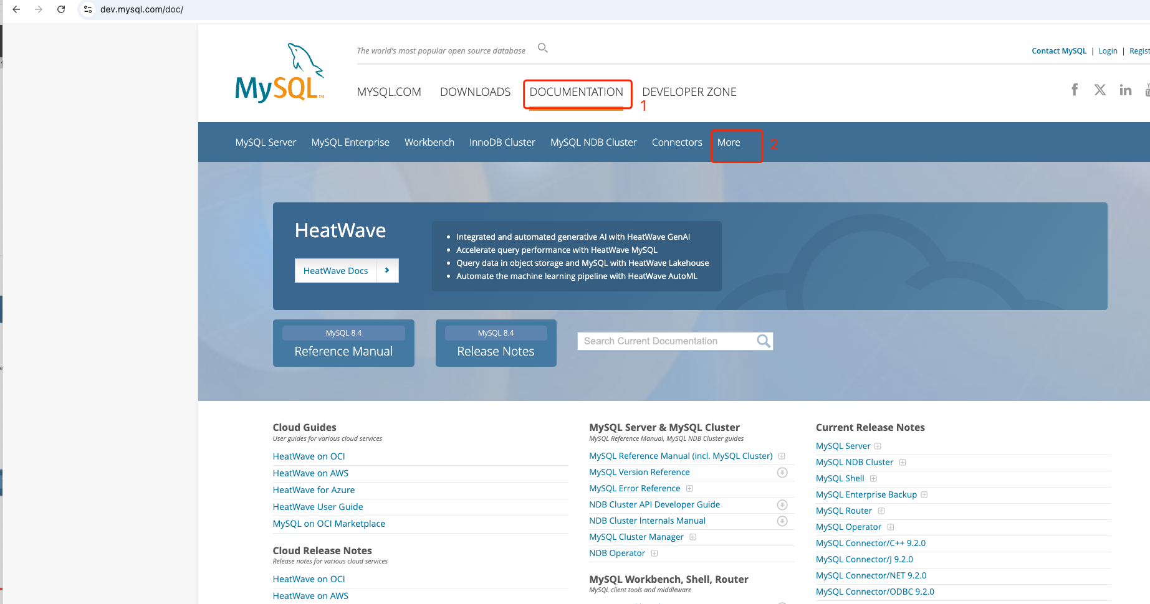Image resolution: width=1150 pixels, height=604 pixels.
Task: Open the MYSQL.COM top navigation tab
Action: click(389, 92)
